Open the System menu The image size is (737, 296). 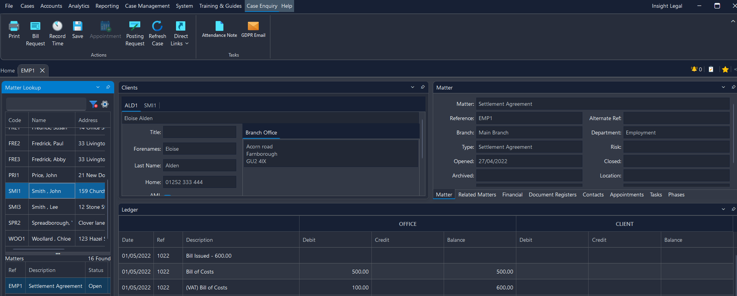(184, 6)
